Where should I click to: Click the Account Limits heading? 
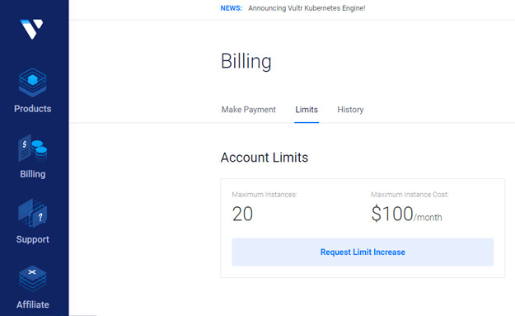coord(265,158)
